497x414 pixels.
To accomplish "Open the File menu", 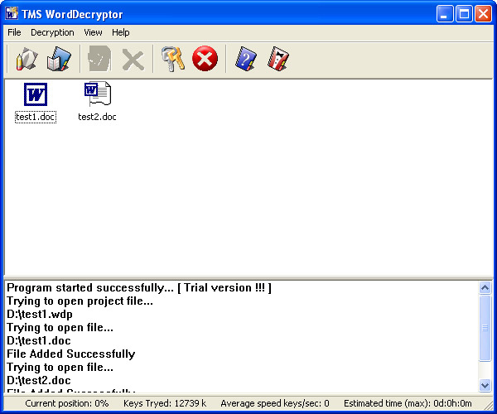I will 14,32.
